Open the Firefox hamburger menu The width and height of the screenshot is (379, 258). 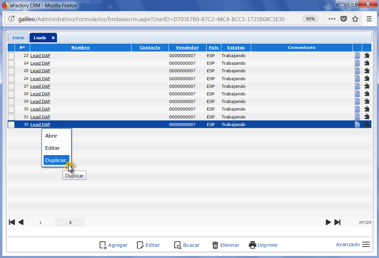pyautogui.click(x=369, y=19)
